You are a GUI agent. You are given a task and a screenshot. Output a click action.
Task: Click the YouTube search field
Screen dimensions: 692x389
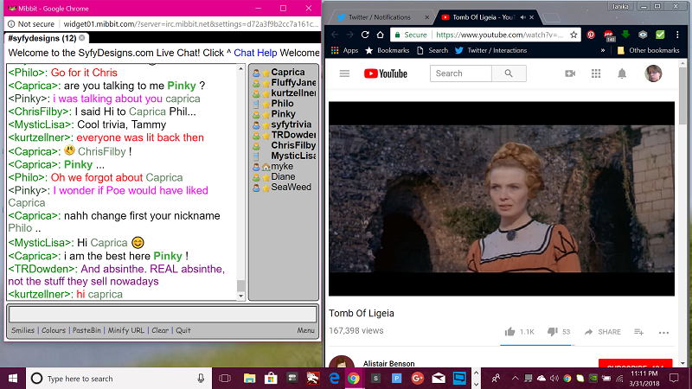(461, 73)
